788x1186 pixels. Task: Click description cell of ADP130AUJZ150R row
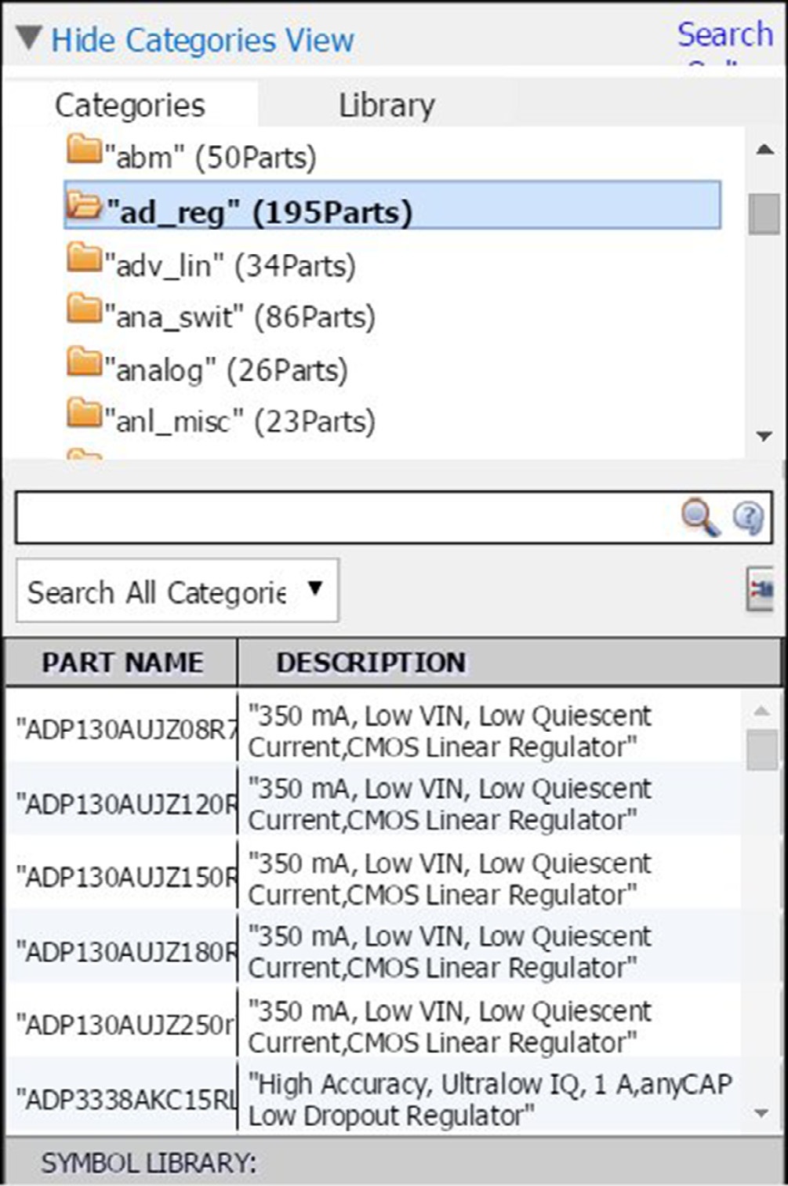(x=449, y=878)
